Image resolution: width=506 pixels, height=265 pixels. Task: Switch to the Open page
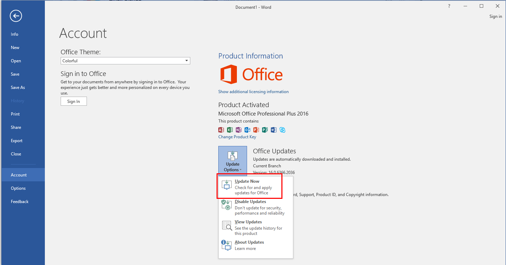[22, 61]
